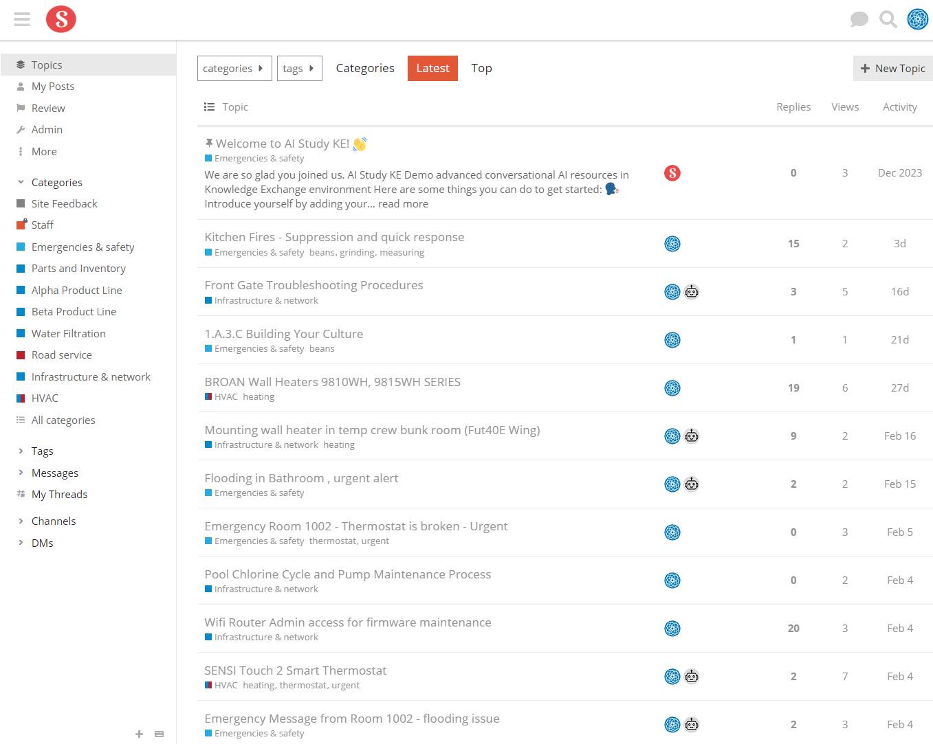
Task: Collapse the Categories sidebar section
Action: click(x=21, y=183)
